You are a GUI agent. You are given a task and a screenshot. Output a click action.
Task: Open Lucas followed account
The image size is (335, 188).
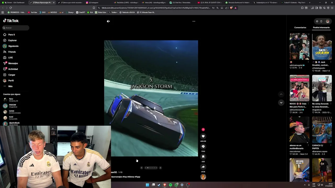pos(12,112)
